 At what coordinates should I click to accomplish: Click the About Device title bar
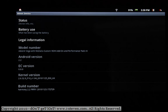pos(91,14)
